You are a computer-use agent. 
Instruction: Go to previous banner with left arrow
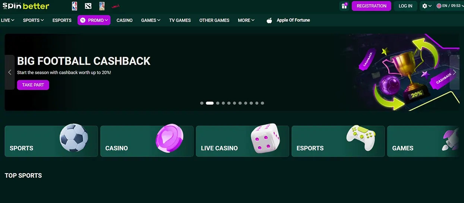click(10, 72)
